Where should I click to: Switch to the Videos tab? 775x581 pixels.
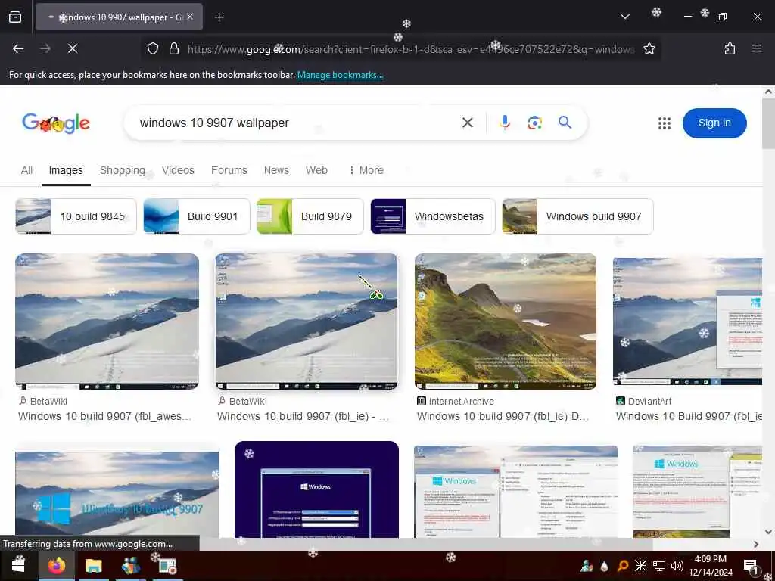point(178,170)
